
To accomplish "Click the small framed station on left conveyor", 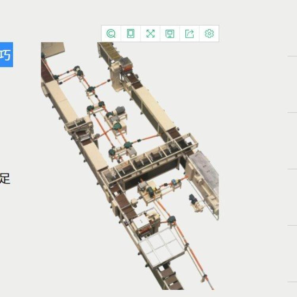I will 80,126.
